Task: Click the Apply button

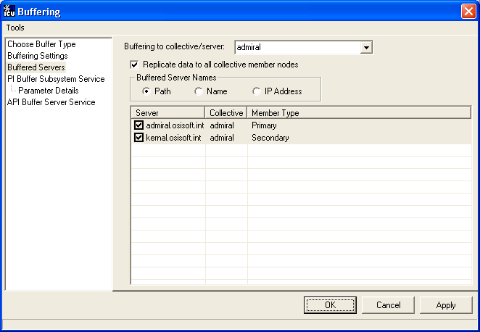Action: 446,304
